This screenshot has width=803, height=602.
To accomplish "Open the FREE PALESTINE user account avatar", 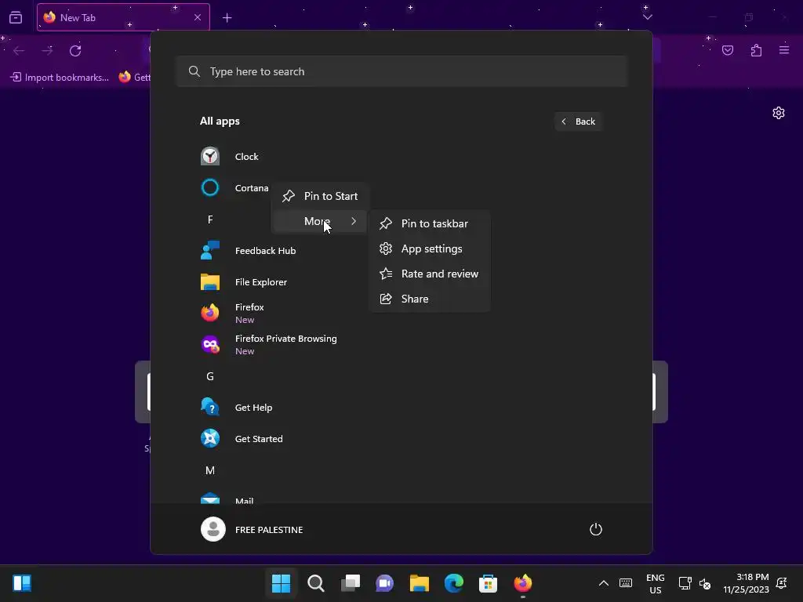I will tap(213, 529).
